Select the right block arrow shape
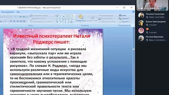The height and width of the screenshot is (95, 169). pyautogui.click(x=65, y=19)
